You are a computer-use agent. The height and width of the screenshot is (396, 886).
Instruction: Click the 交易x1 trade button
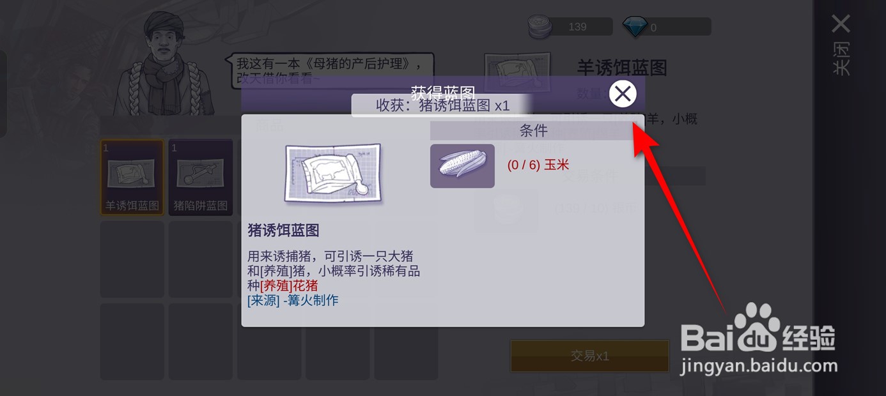(x=589, y=356)
